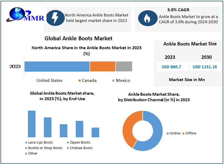Select the shortest bar in End-Use chart
This screenshot has height=165, width=224.
[95, 132]
